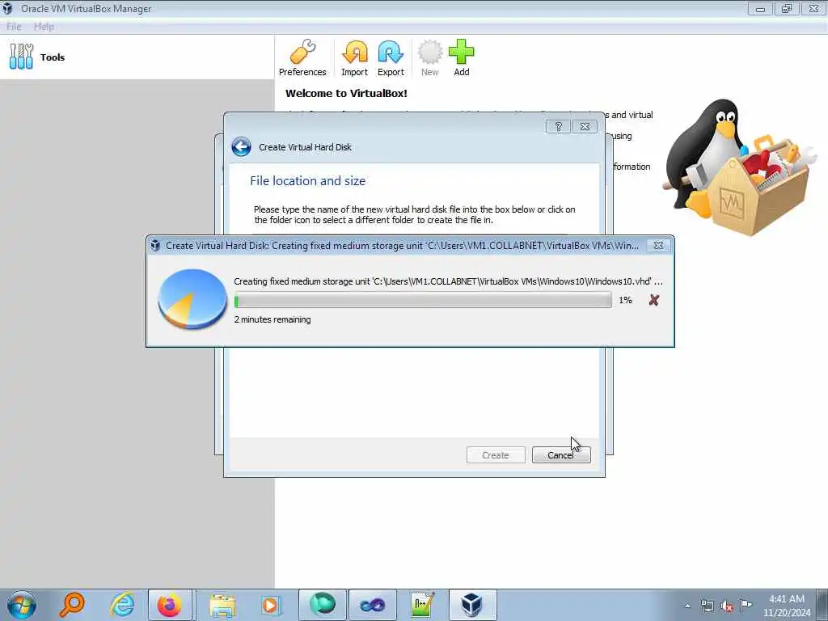Open the notepad editor taskbar icon
Image resolution: width=828 pixels, height=621 pixels.
click(422, 605)
